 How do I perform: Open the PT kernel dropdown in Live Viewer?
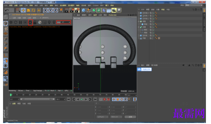66,22
